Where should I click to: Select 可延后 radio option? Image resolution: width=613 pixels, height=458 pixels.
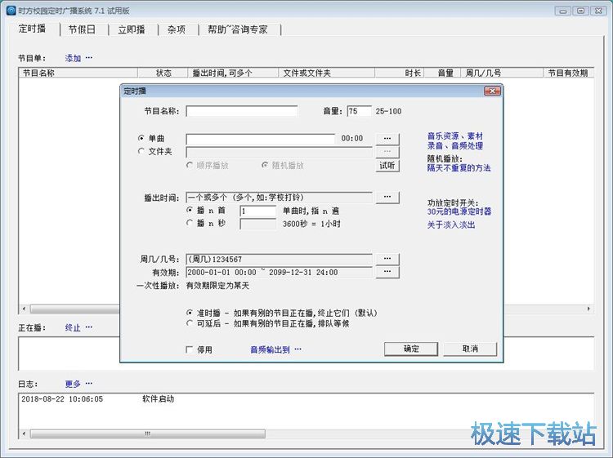click(190, 323)
